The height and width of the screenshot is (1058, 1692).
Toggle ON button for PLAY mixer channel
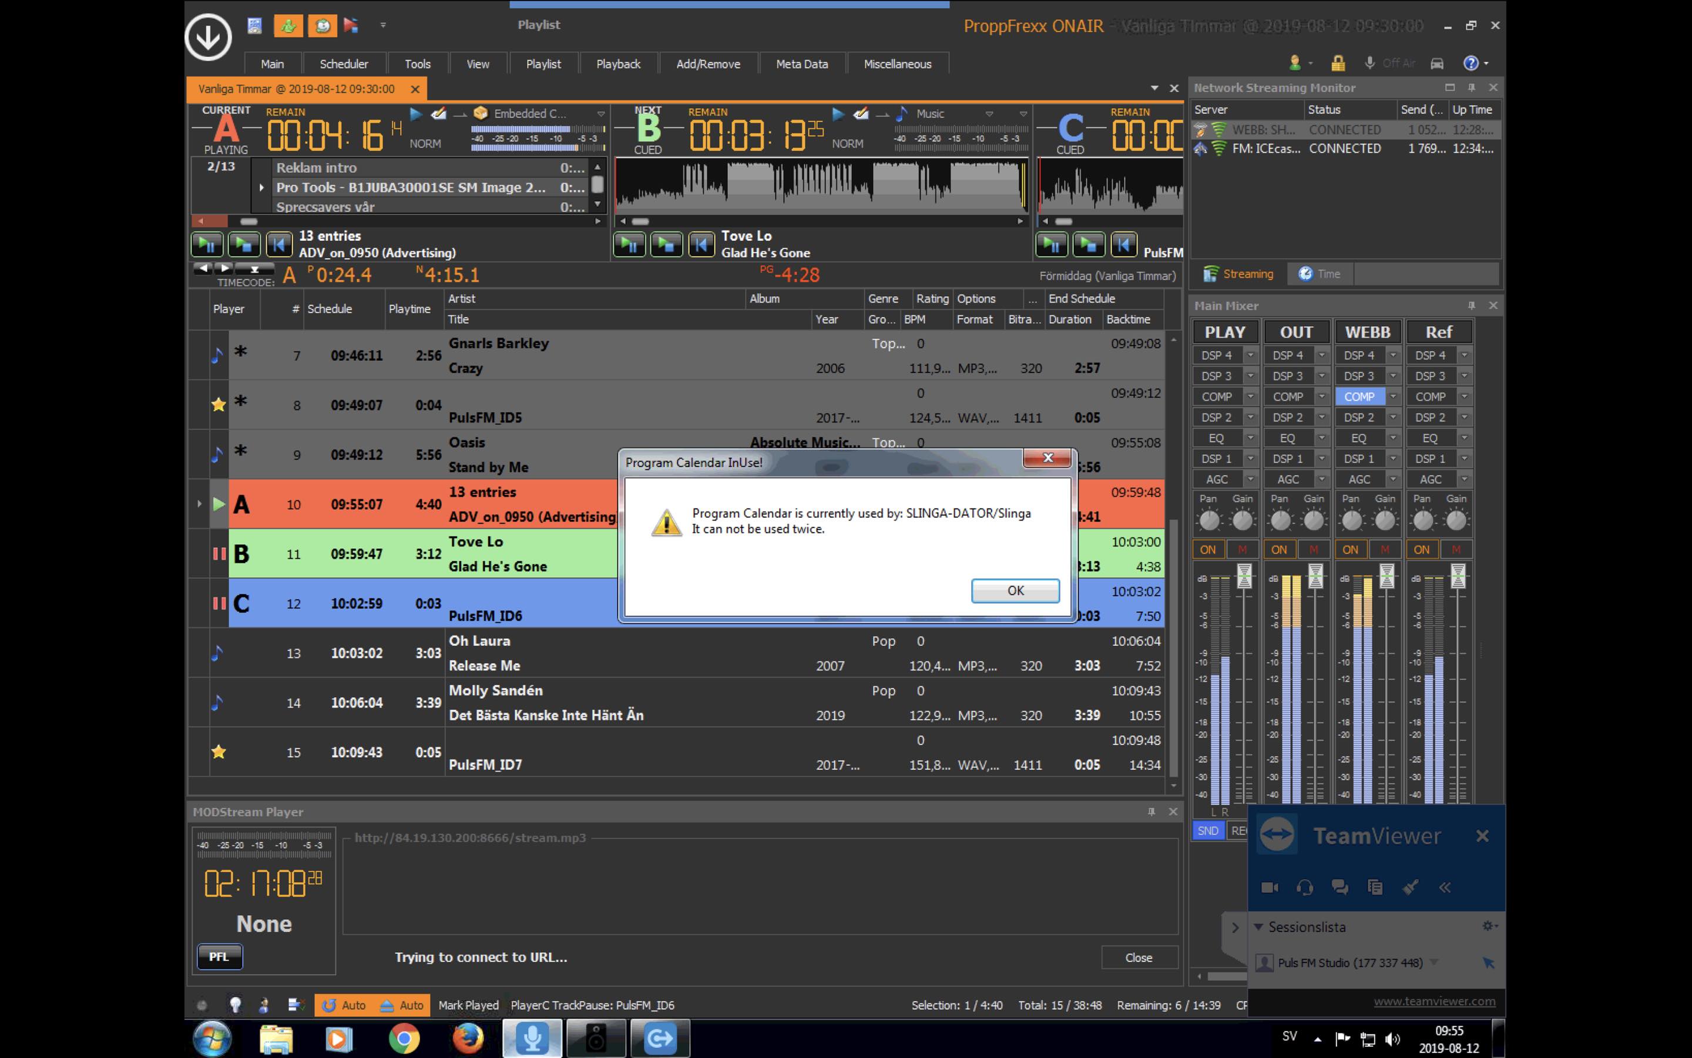(x=1207, y=550)
